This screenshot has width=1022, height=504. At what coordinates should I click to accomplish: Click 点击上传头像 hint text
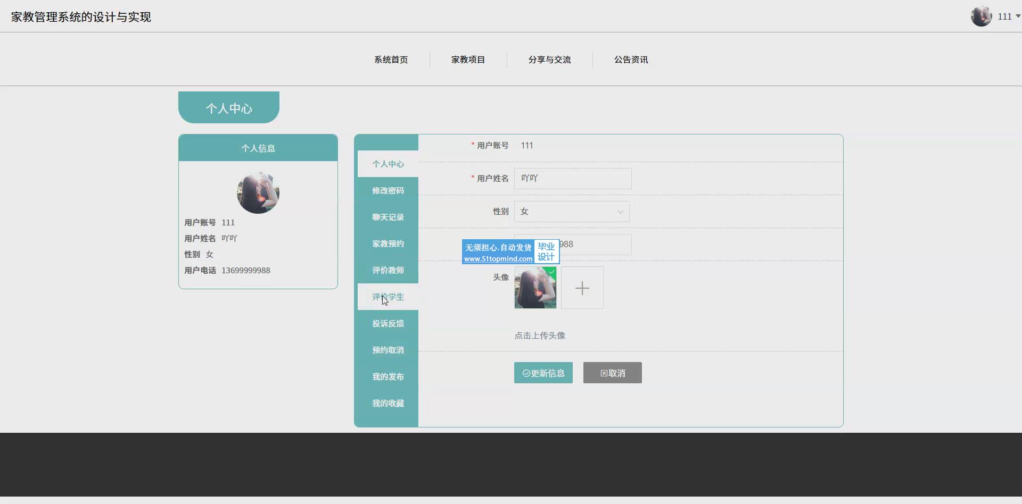[x=540, y=335]
